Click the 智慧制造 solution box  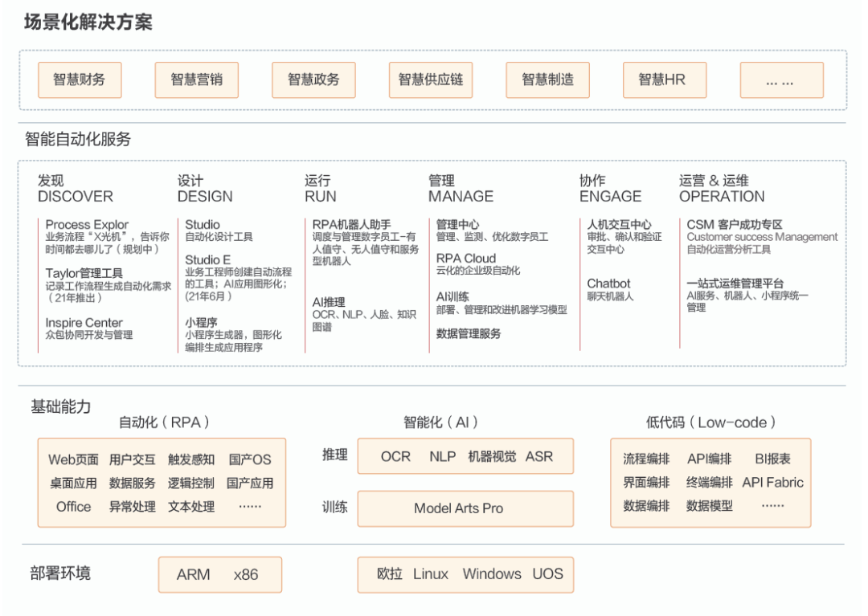click(x=547, y=80)
